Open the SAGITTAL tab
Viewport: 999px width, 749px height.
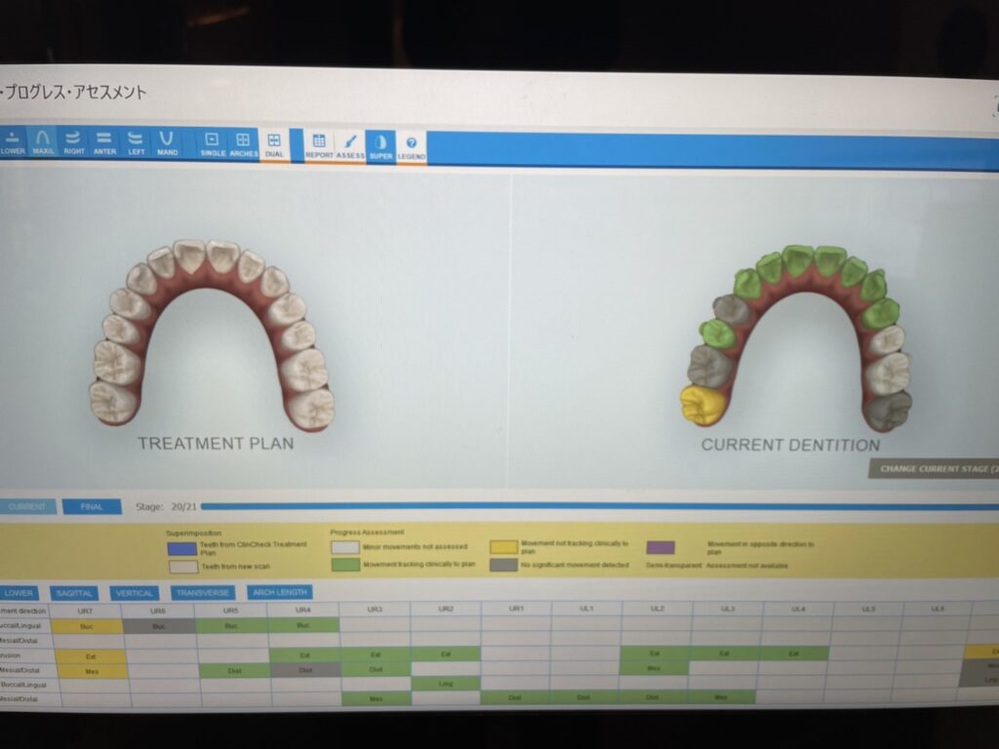point(74,593)
